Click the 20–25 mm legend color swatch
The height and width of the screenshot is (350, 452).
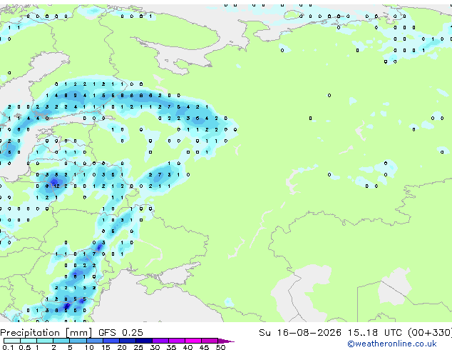tap(127, 341)
